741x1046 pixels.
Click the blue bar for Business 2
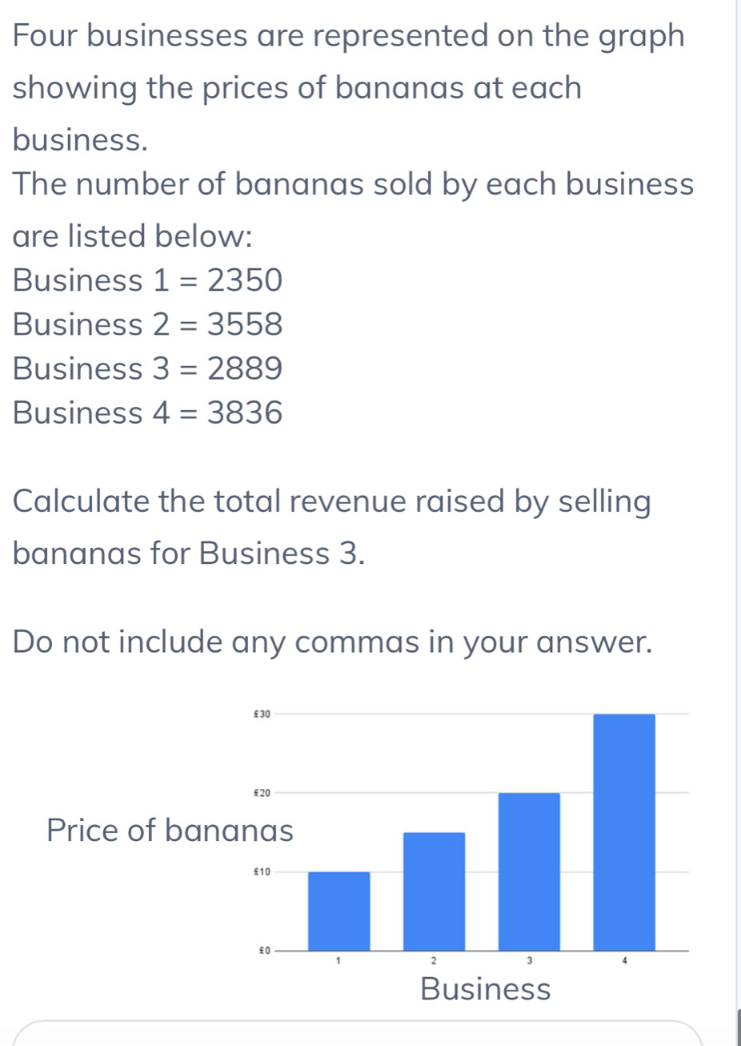[434, 891]
